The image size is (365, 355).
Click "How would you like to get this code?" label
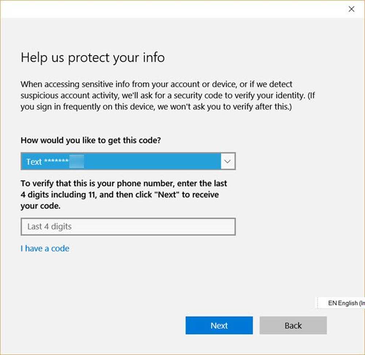(x=91, y=141)
